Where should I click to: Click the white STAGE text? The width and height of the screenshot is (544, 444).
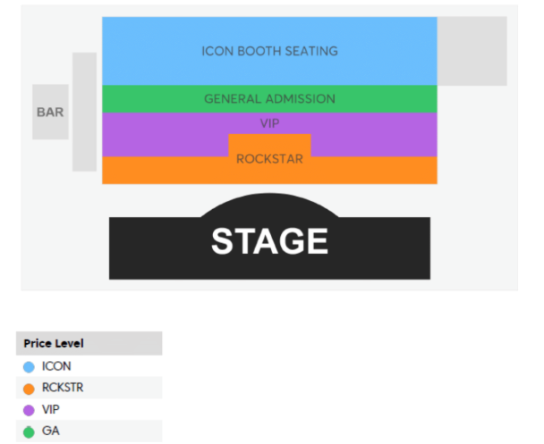click(x=269, y=241)
